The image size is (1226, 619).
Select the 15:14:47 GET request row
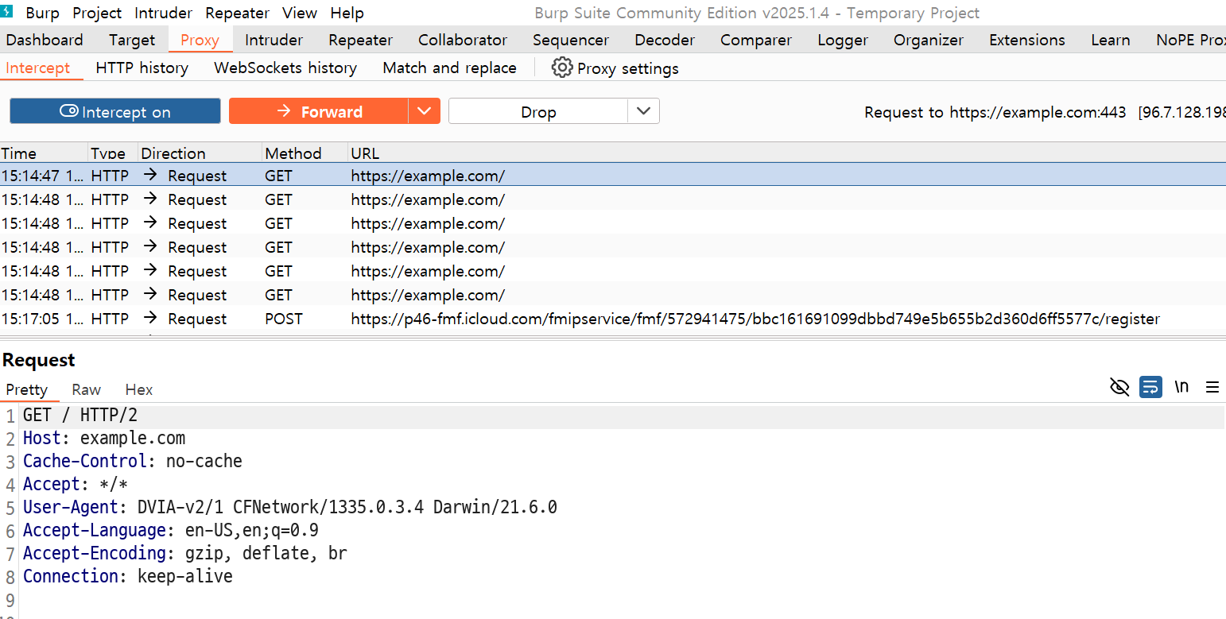tap(613, 175)
